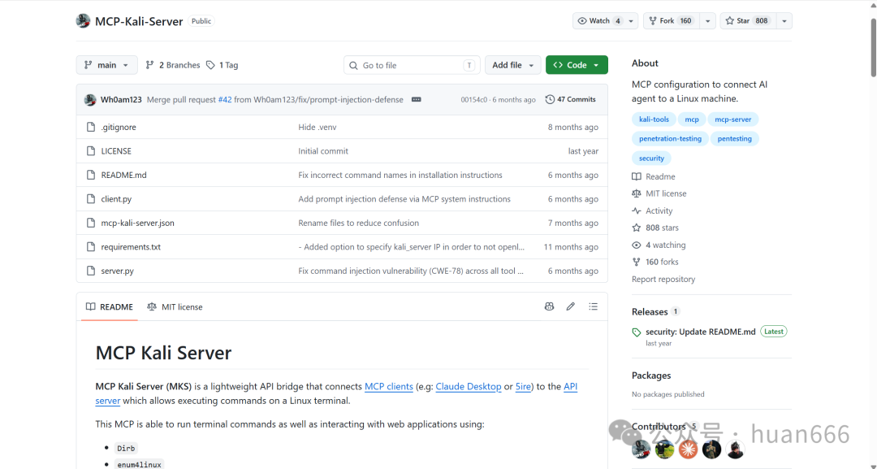This screenshot has height=469, width=877.
Task: Select the security topic tag
Action: [x=651, y=159]
